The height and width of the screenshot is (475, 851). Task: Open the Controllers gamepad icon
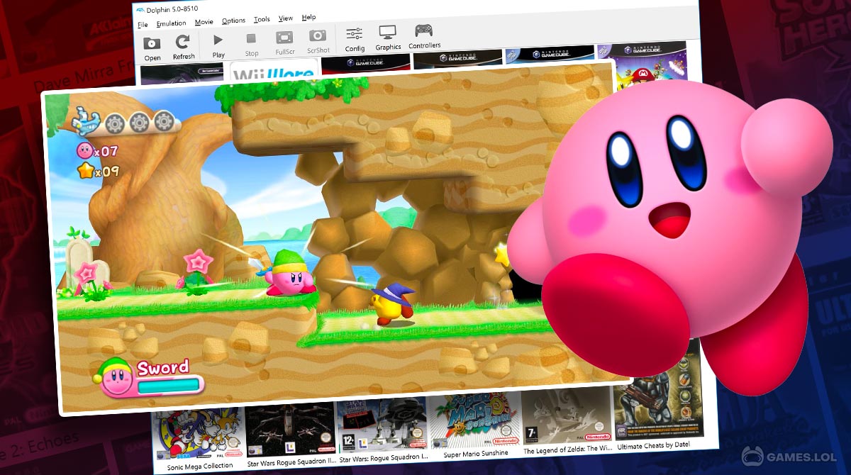pyautogui.click(x=424, y=30)
